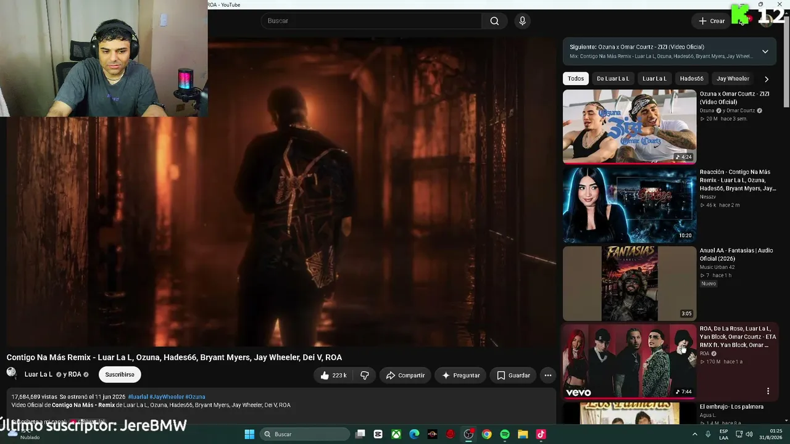This screenshot has width=790, height=444.
Task: Open the ETA RMX Vevo video thumbnail
Action: 630,361
